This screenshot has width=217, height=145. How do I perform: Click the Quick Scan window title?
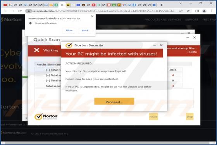pos(46,40)
